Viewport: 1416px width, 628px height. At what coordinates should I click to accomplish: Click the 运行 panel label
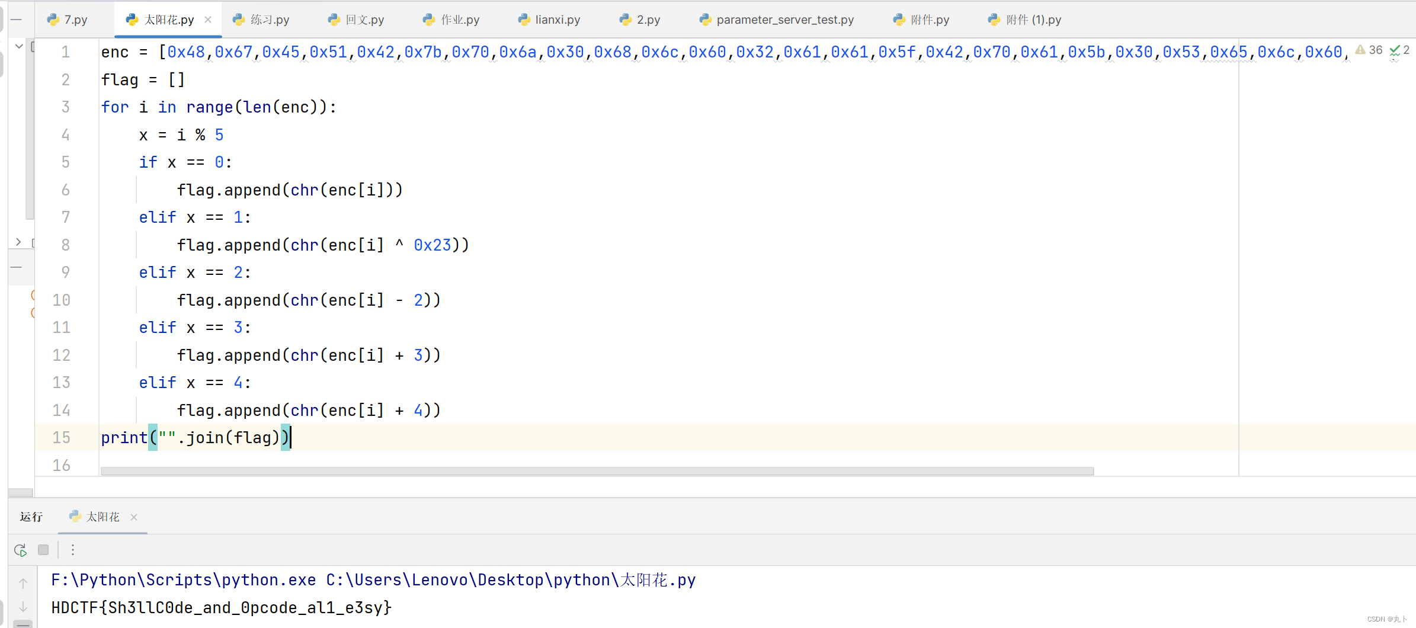coord(31,517)
